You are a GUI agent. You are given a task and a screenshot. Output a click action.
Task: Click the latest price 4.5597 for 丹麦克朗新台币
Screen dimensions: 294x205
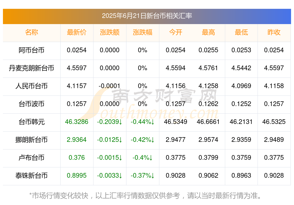(76, 68)
